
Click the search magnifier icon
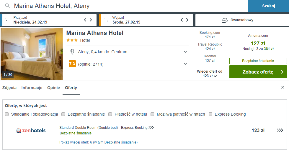pyautogui.click(x=7, y=6)
